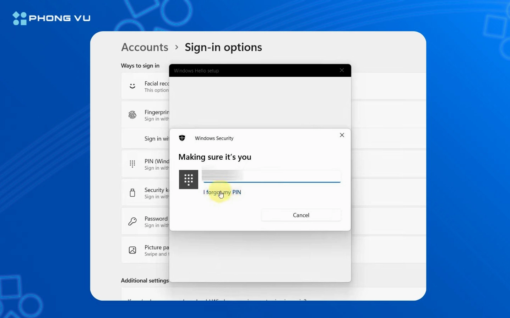The image size is (510, 318).
Task: Click the Phong Vu logo
Action: [51, 18]
